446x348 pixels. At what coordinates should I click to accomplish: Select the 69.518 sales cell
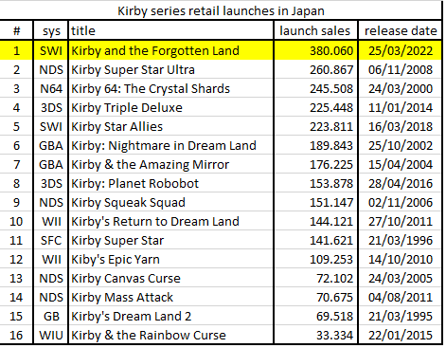(x=315, y=316)
